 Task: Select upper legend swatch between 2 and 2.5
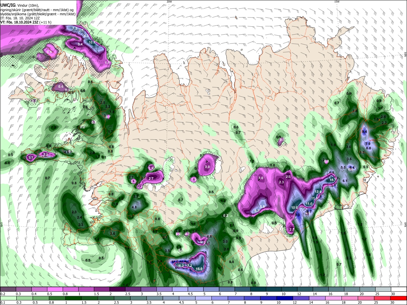coord(117,289)
